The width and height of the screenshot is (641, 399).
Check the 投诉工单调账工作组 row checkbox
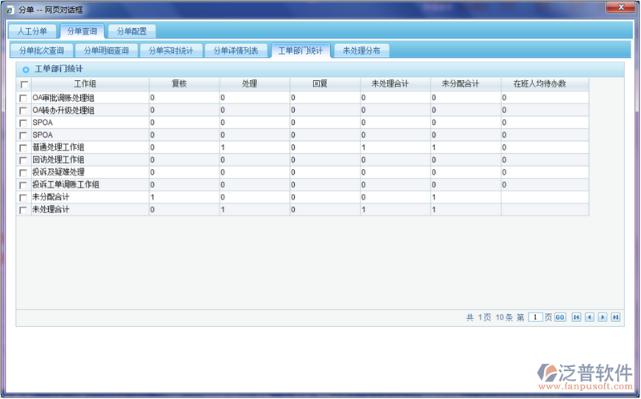[x=23, y=185]
